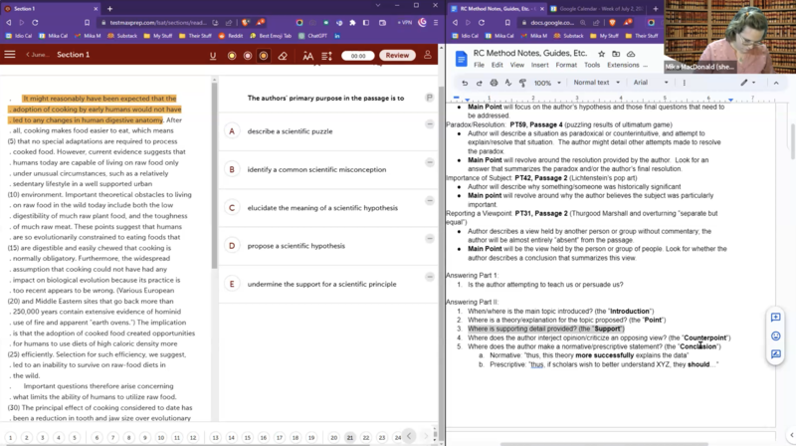
Task: Open the Format menu in Docs
Action: [x=565, y=65]
